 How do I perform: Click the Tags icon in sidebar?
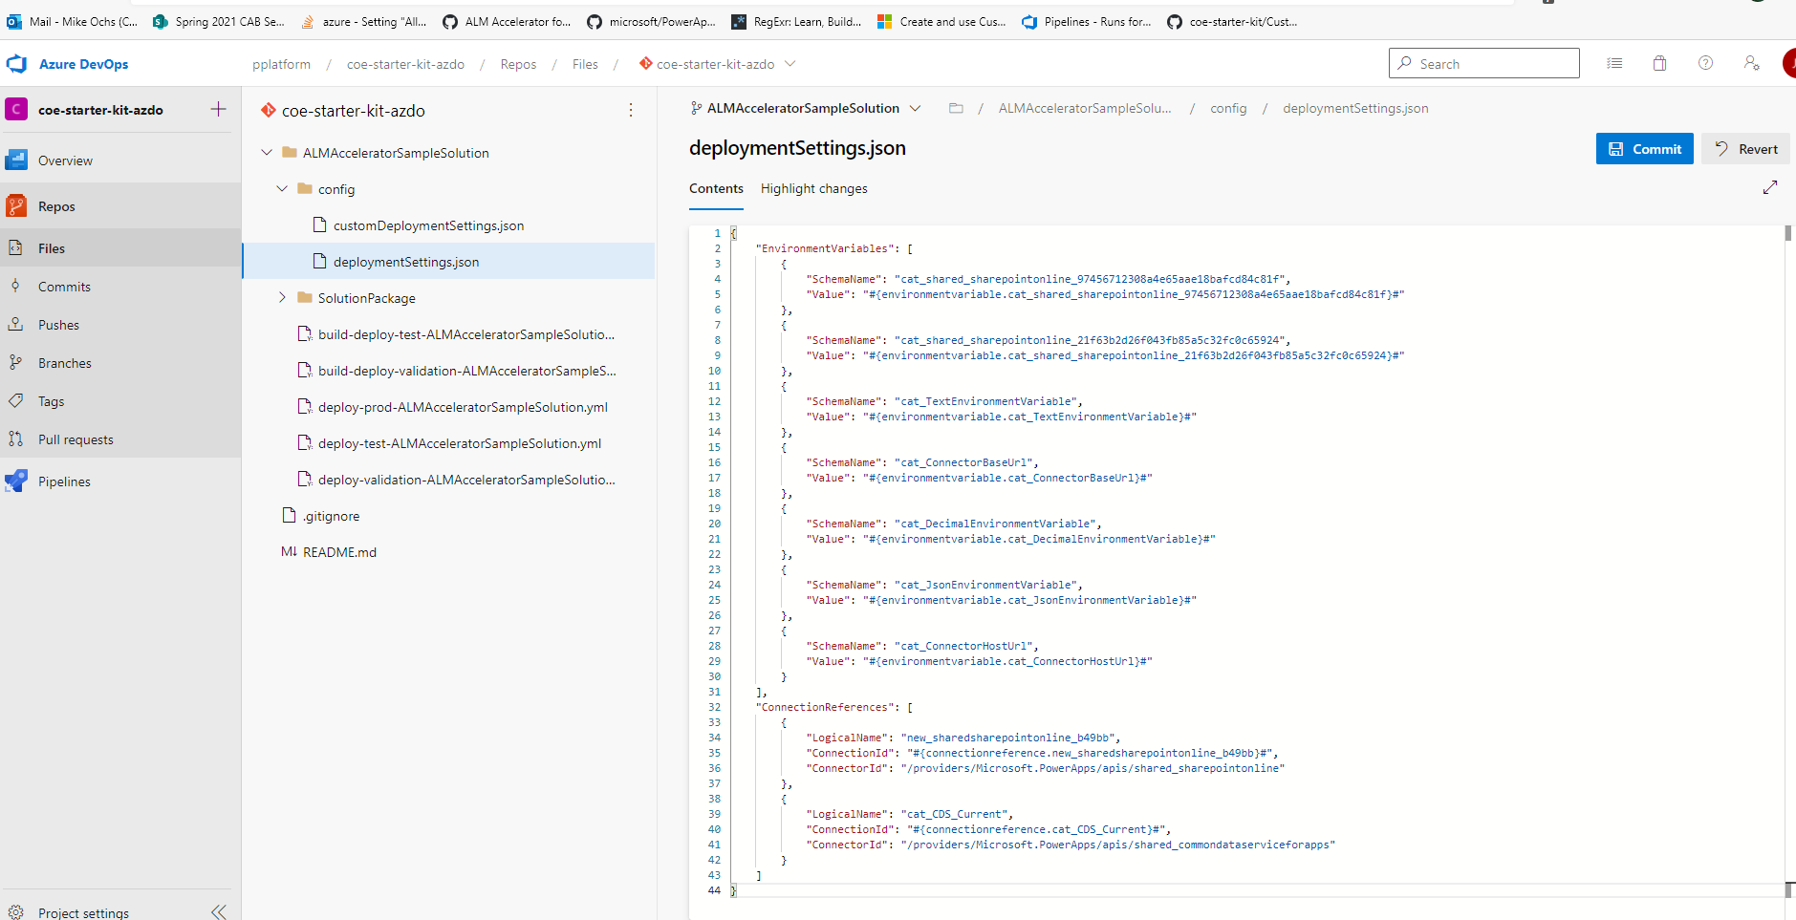[x=15, y=400]
